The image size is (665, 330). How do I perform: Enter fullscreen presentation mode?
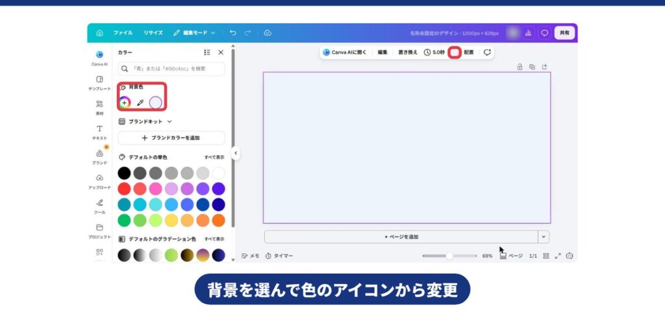(558, 256)
